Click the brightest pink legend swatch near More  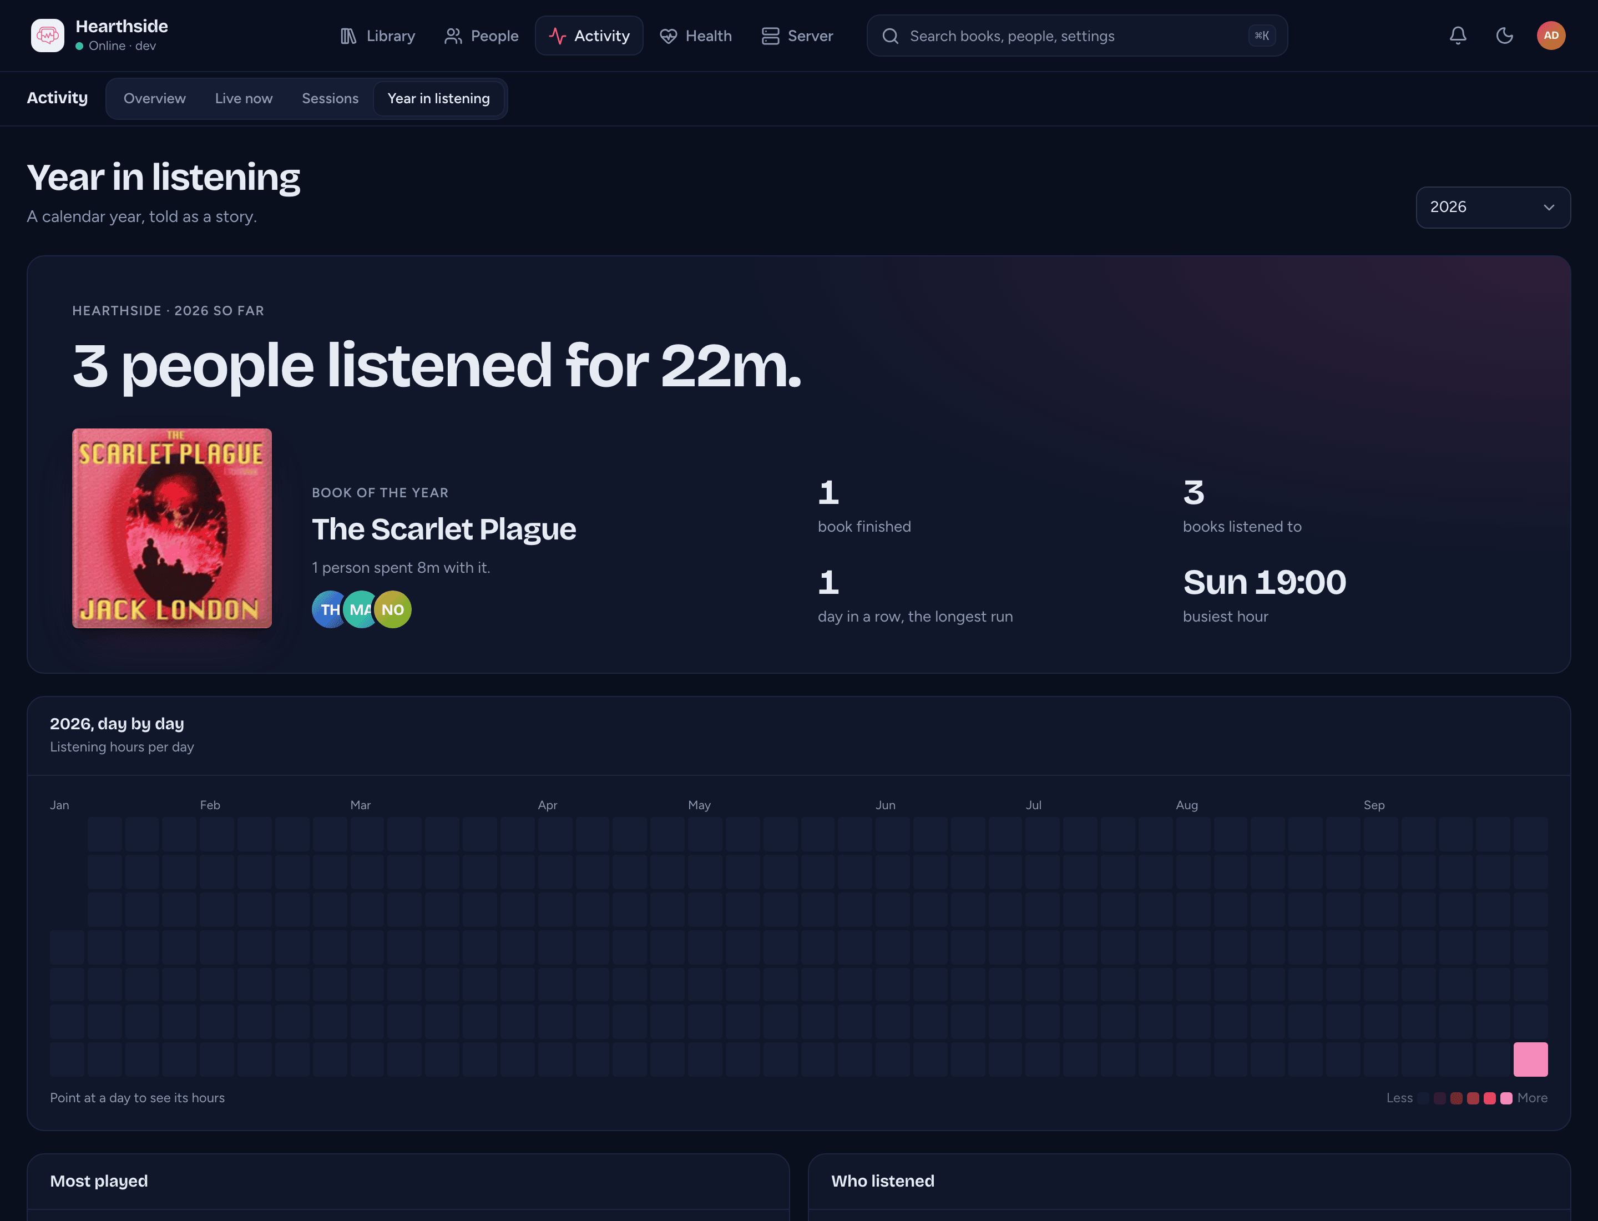coord(1506,1098)
